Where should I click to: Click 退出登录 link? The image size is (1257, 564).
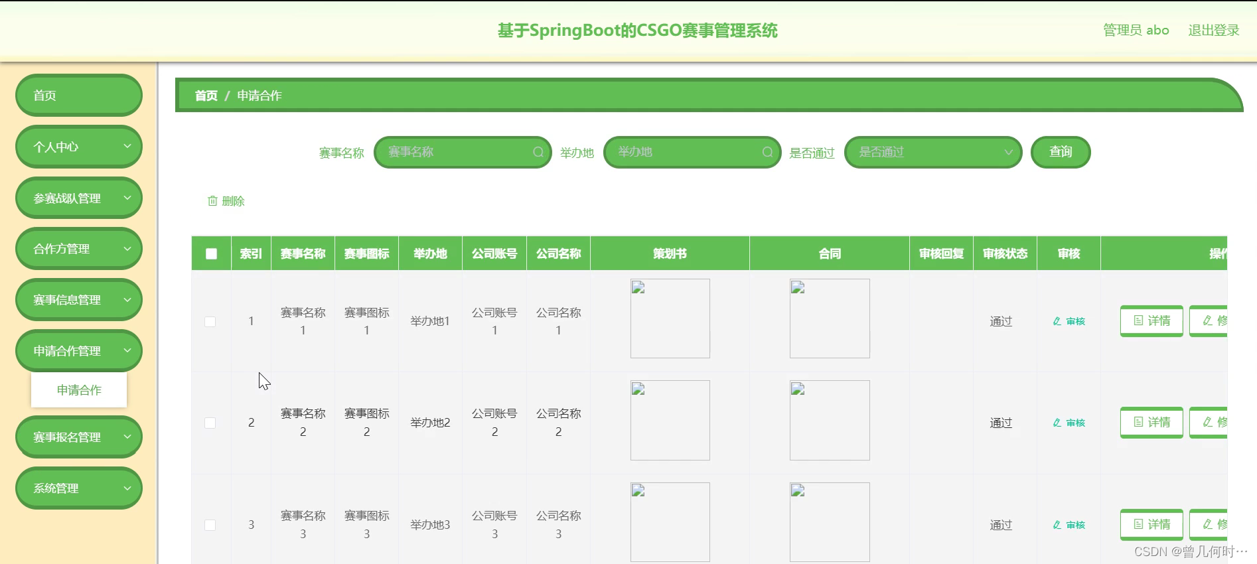(1214, 31)
